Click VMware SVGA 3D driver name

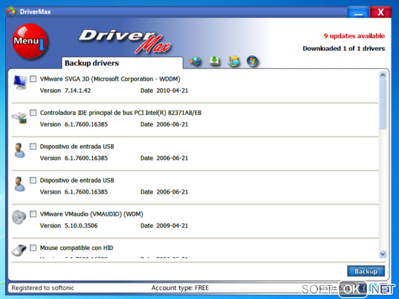110,79
